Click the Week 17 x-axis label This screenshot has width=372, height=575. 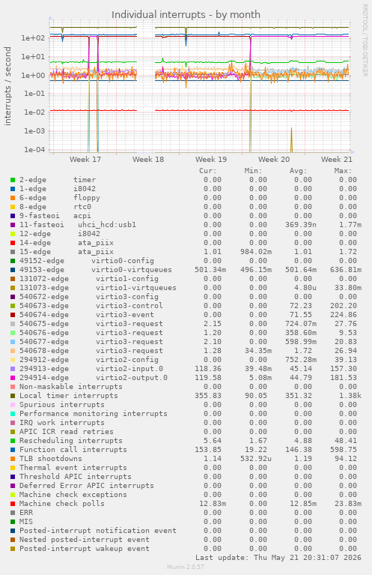tap(85, 160)
